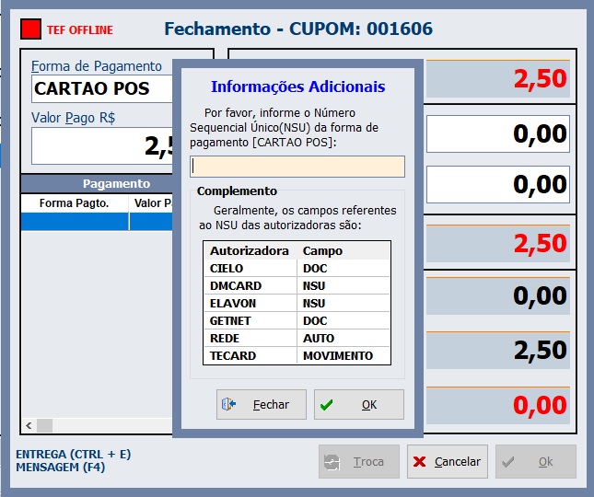Click the Fechar button in the dialog
The width and height of the screenshot is (594, 497).
pyautogui.click(x=262, y=405)
